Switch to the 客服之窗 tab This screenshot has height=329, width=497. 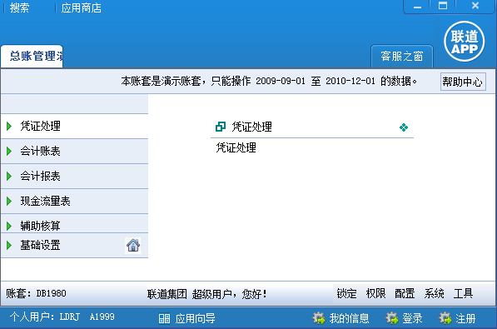coord(402,56)
